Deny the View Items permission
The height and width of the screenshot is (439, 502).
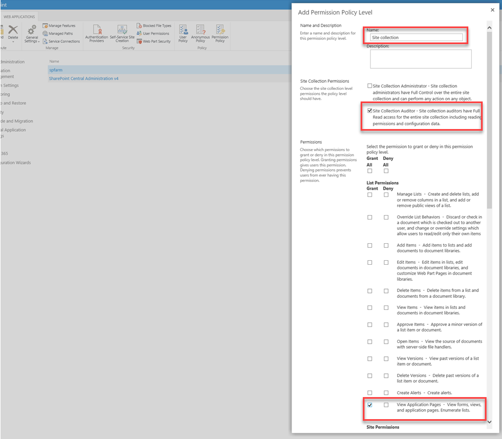(x=386, y=308)
